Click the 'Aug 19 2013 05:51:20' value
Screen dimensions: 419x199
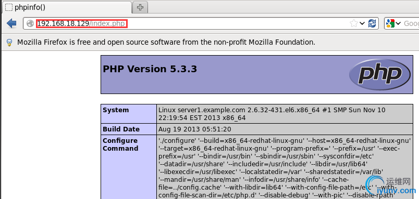coord(194,129)
